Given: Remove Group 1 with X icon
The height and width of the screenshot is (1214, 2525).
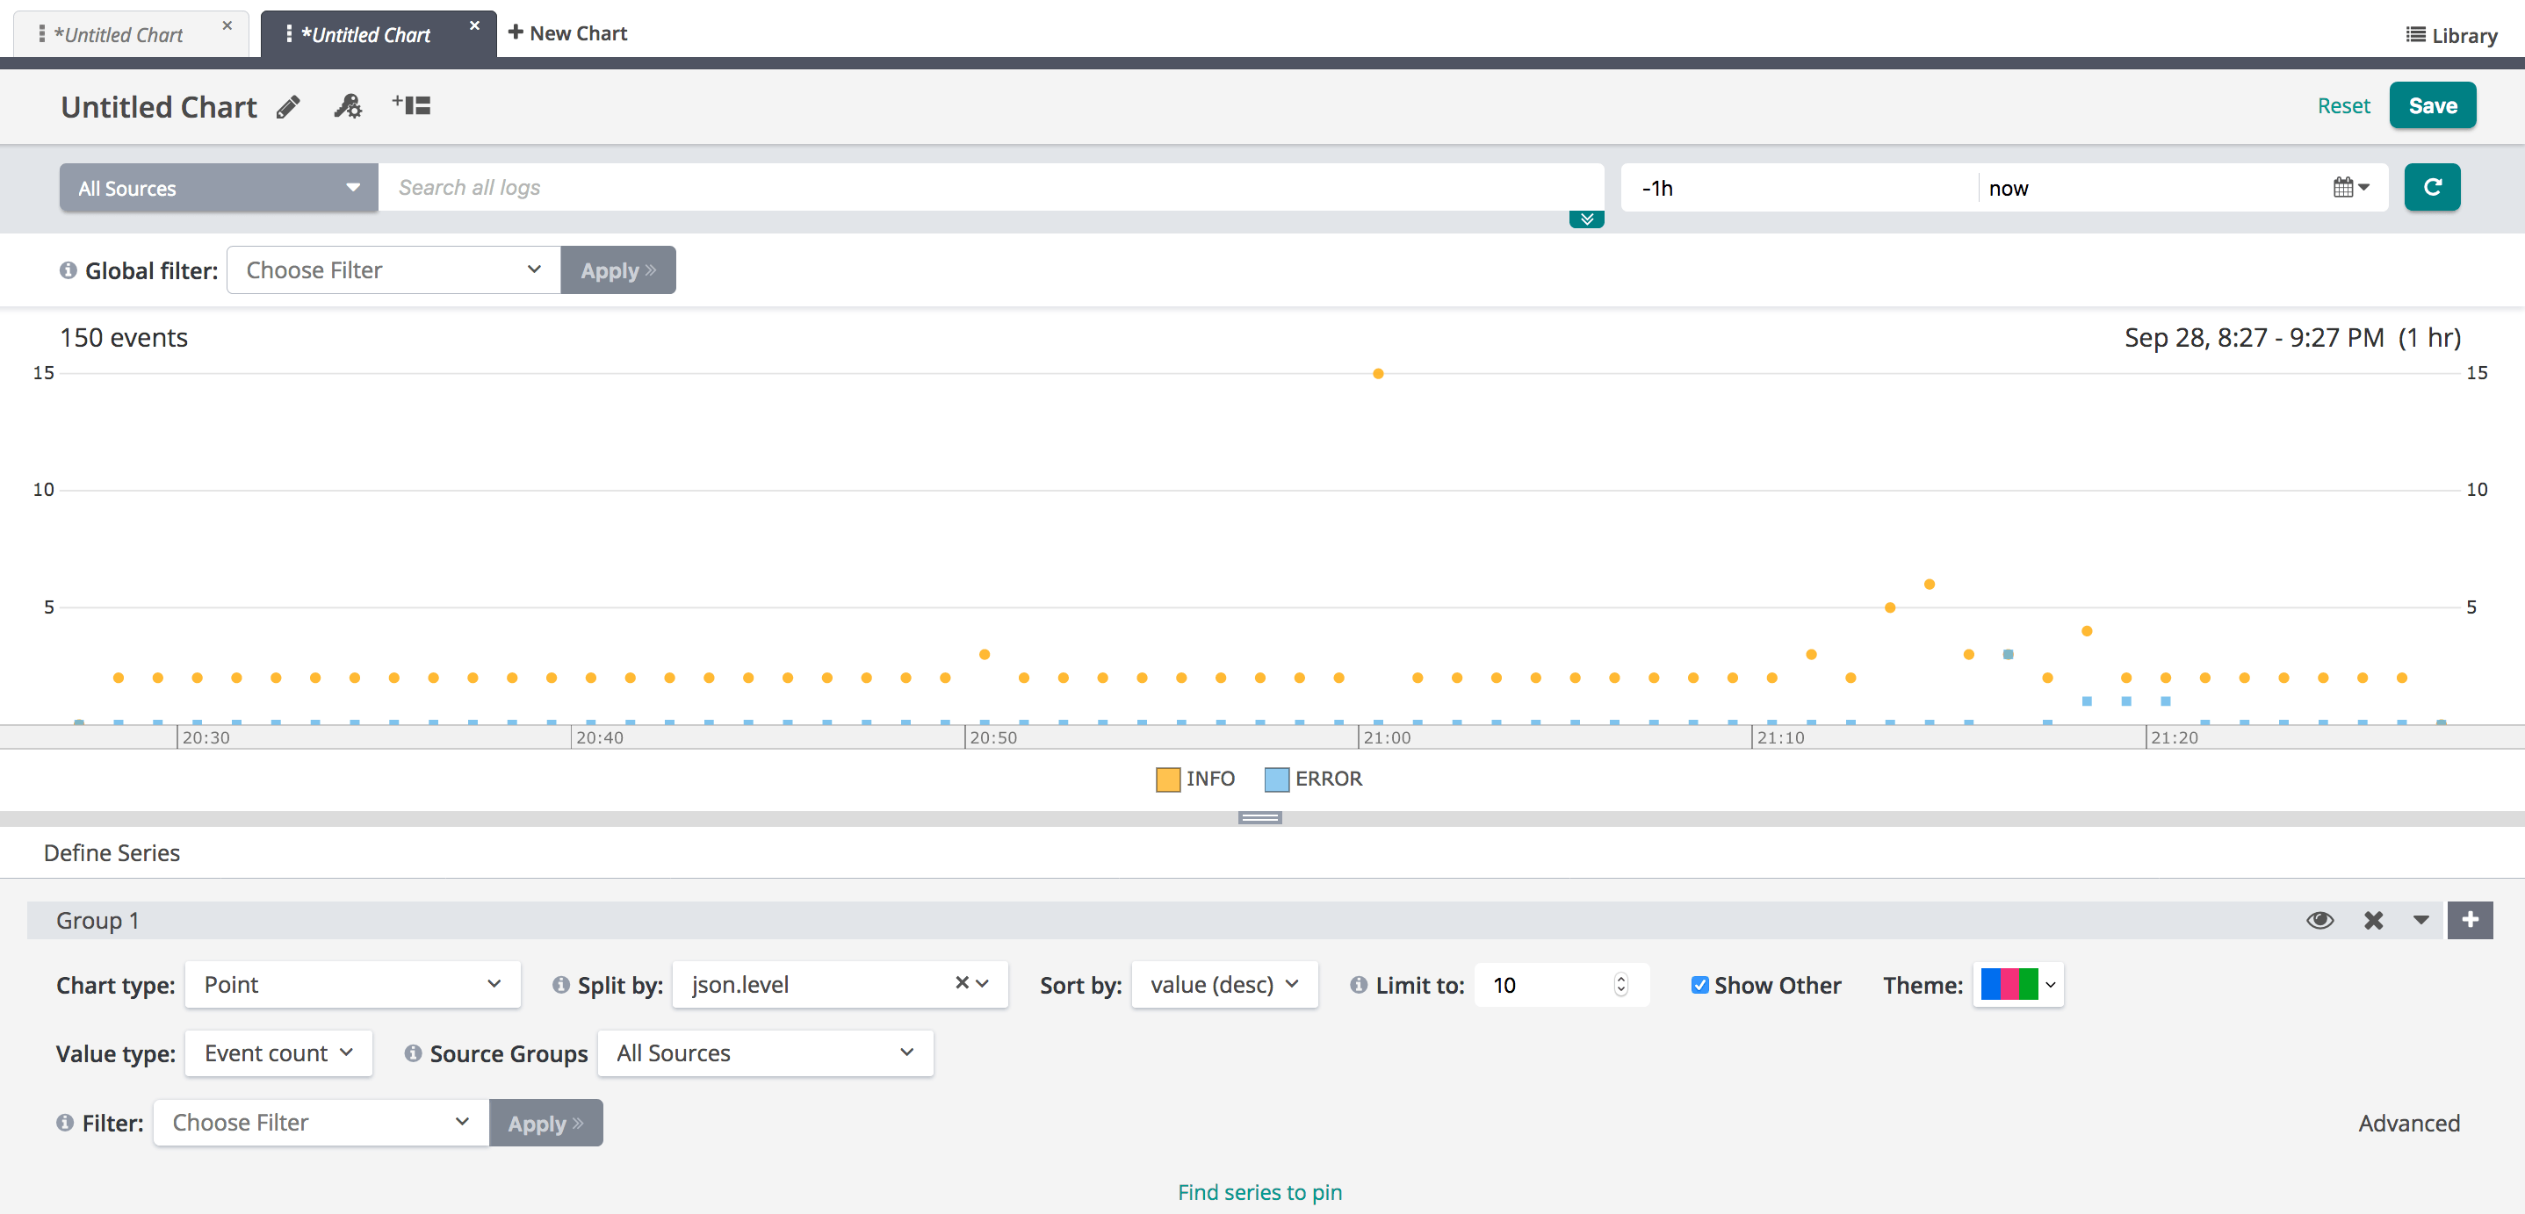Looking at the screenshot, I should click(2372, 920).
